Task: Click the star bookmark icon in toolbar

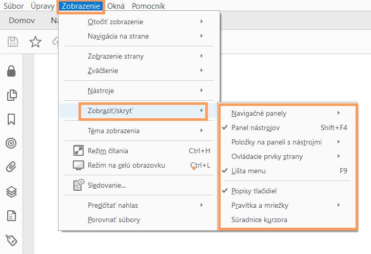Action: click(x=35, y=42)
